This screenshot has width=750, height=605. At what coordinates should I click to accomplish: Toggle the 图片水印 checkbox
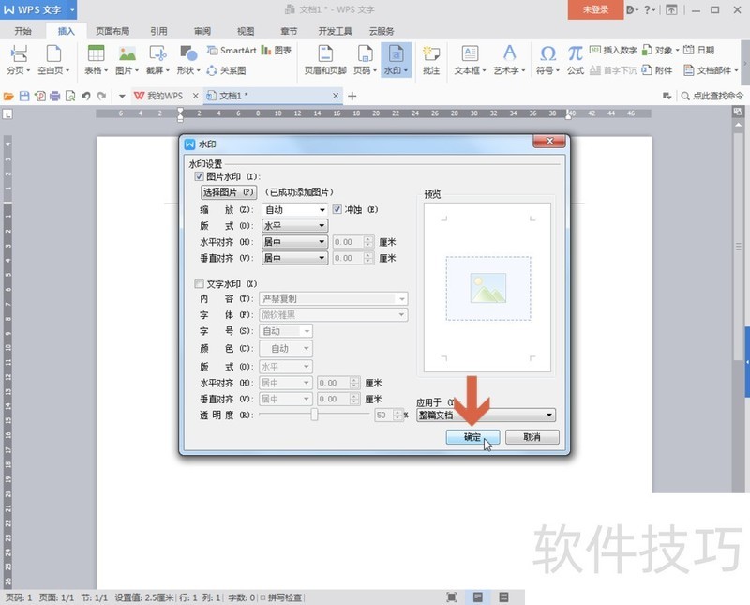click(199, 176)
